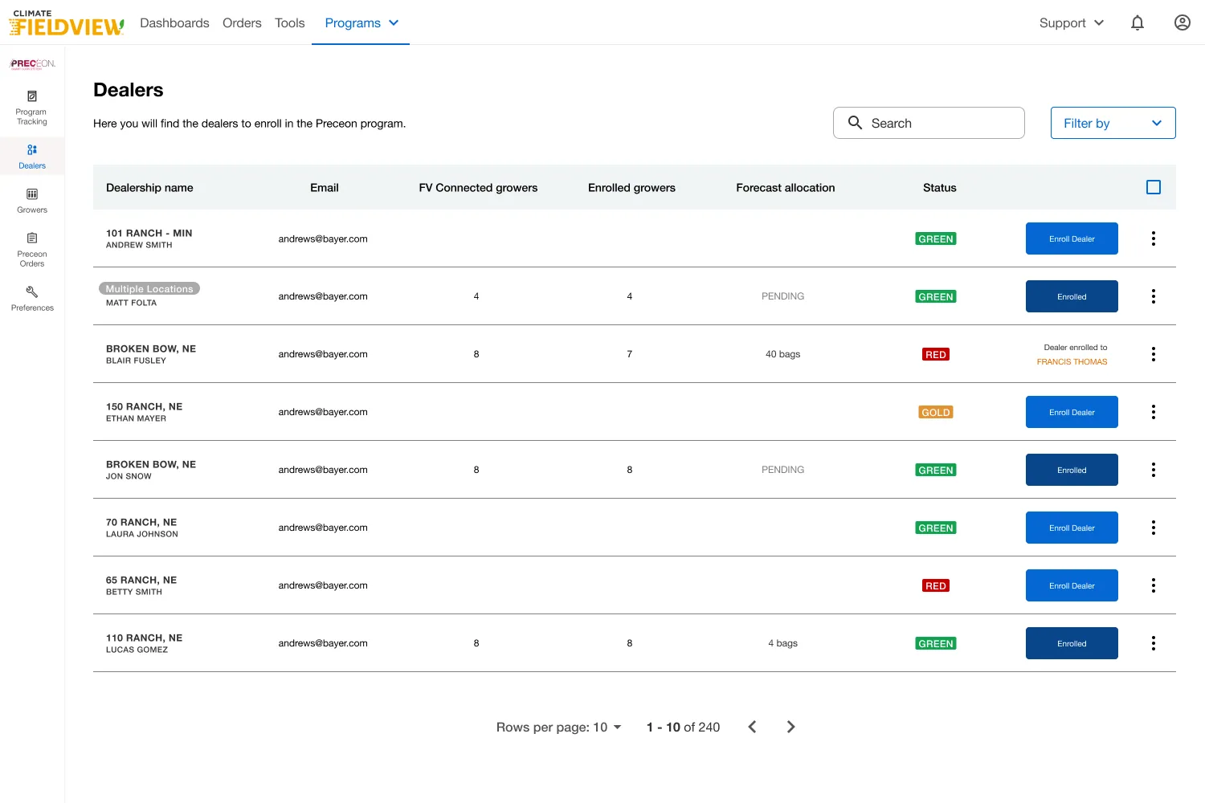
Task: Open more options for 101 RANCH - MIN
Action: (1154, 238)
